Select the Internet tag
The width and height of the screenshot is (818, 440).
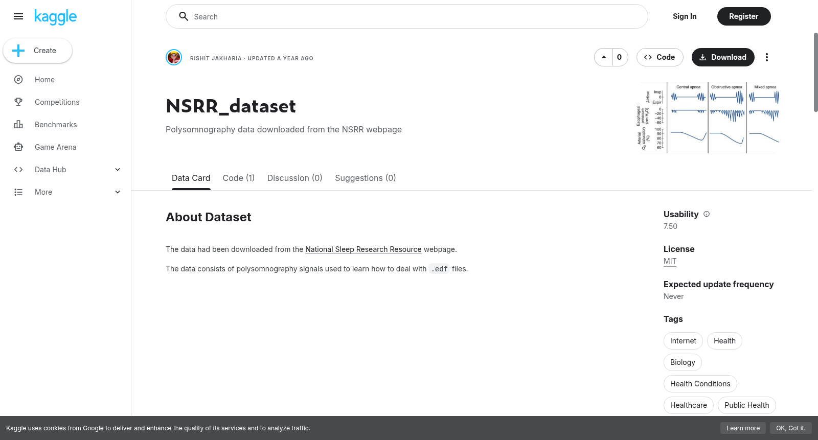pos(683,341)
